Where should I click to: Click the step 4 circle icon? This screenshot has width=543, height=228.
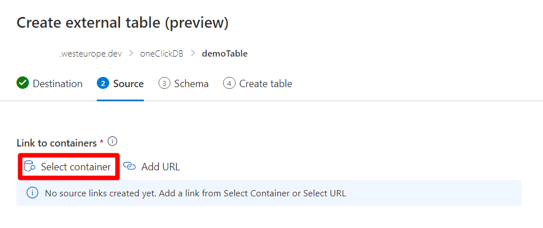pyautogui.click(x=229, y=84)
